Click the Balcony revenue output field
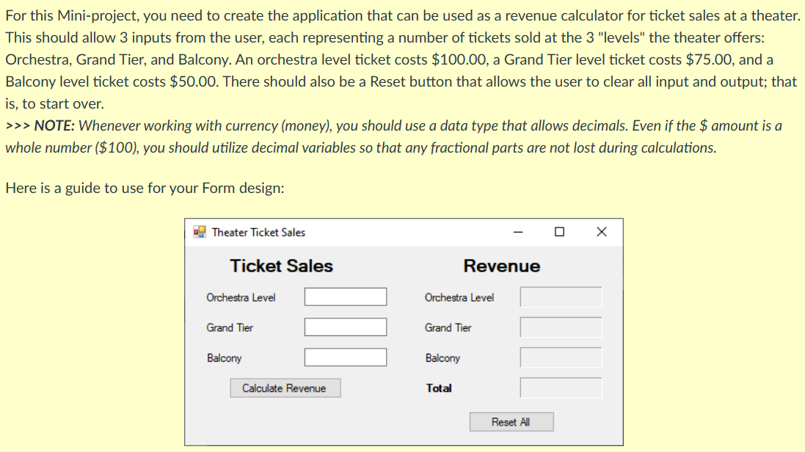Screen dimensions: 805x452 click(x=560, y=357)
